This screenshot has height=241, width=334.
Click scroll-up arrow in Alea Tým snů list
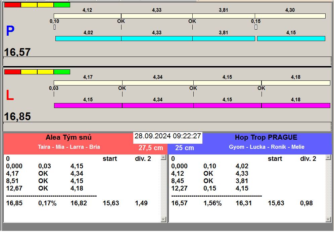pos(163,158)
